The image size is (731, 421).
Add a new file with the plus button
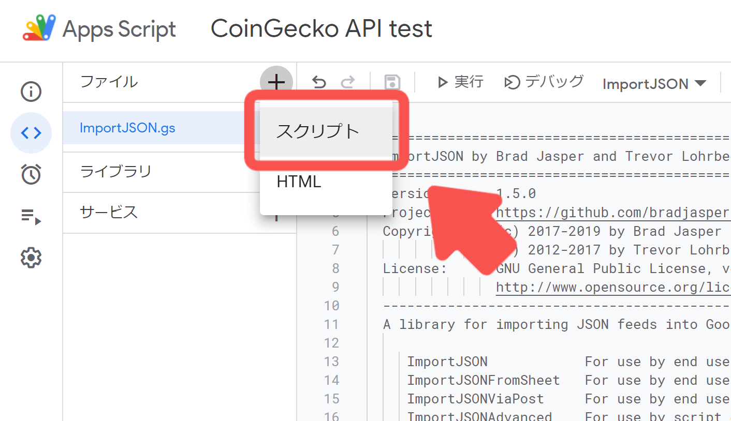pyautogui.click(x=276, y=82)
